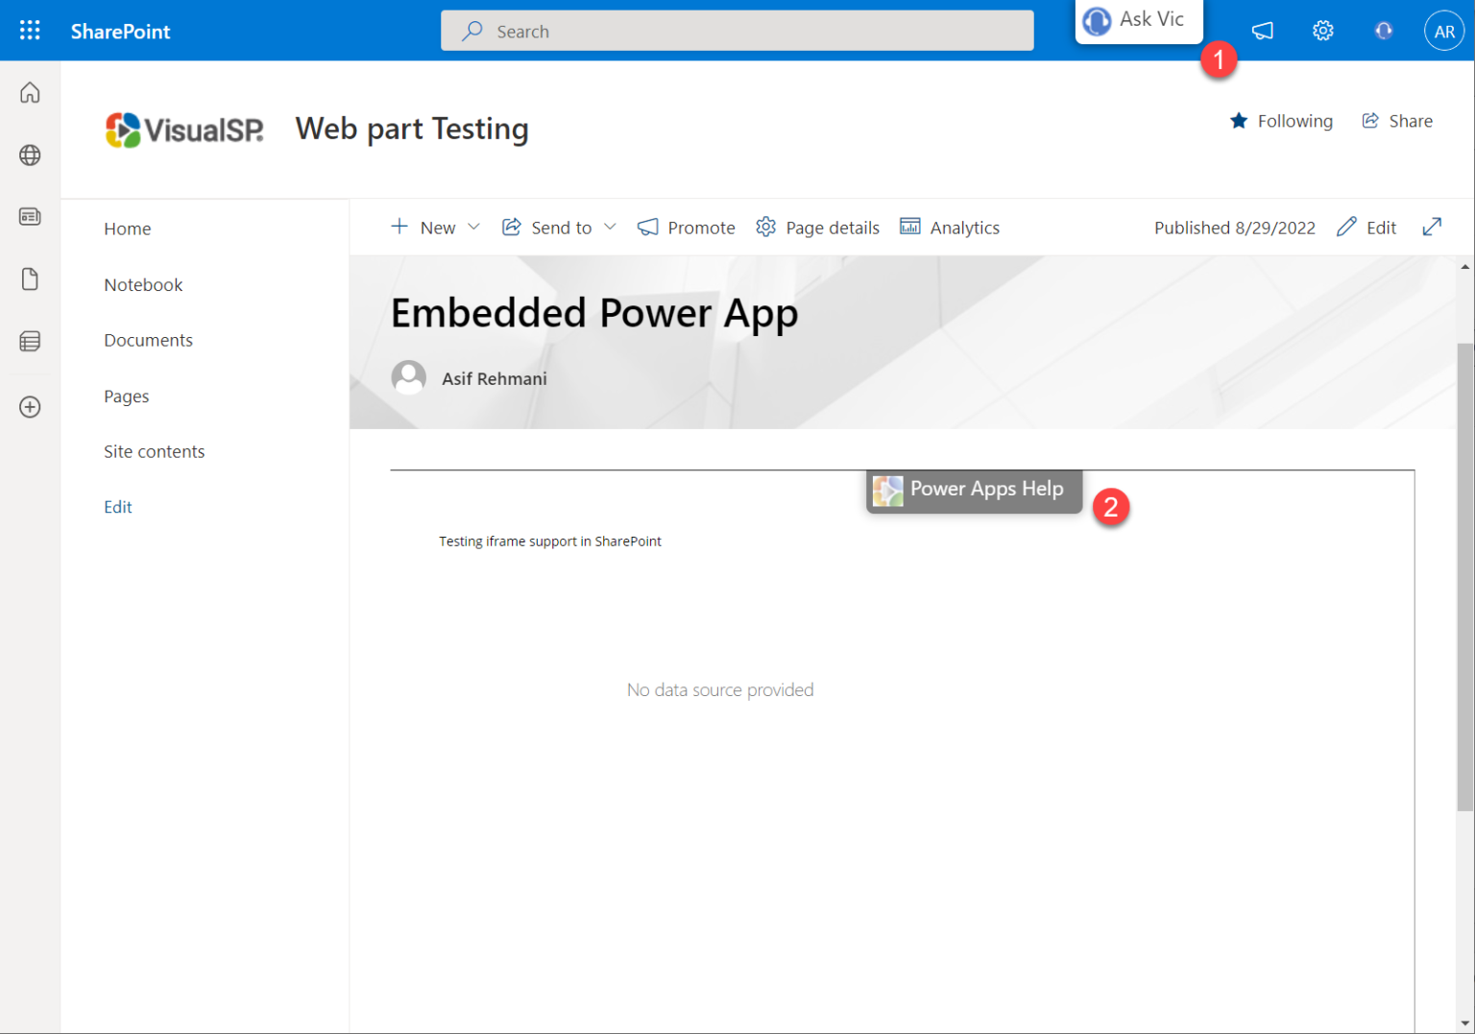The width and height of the screenshot is (1475, 1034).
Task: Toggle Following for this site
Action: (x=1281, y=121)
